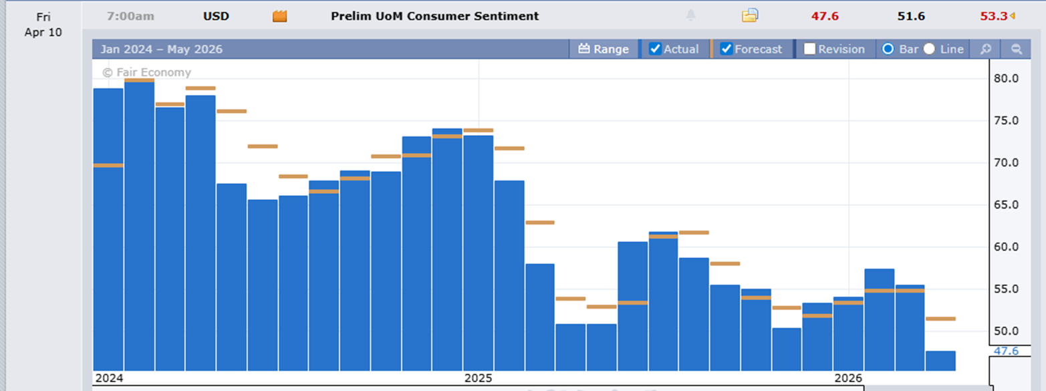Open the event detail folder icon

[x=750, y=15]
